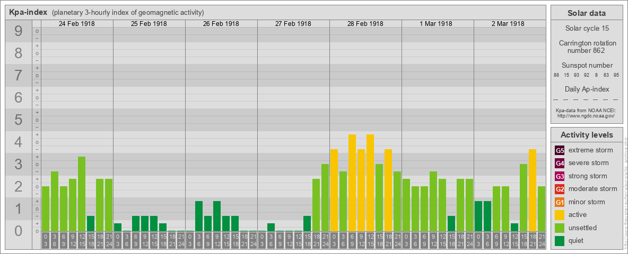
Task: Click sunspot value 15
Action: (566, 75)
